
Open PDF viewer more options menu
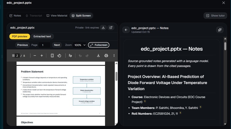(114, 55)
